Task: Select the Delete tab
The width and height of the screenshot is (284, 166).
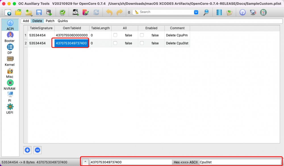Action: point(37,21)
